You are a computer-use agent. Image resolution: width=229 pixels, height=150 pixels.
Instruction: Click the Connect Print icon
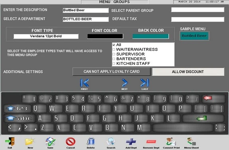[171, 142]
